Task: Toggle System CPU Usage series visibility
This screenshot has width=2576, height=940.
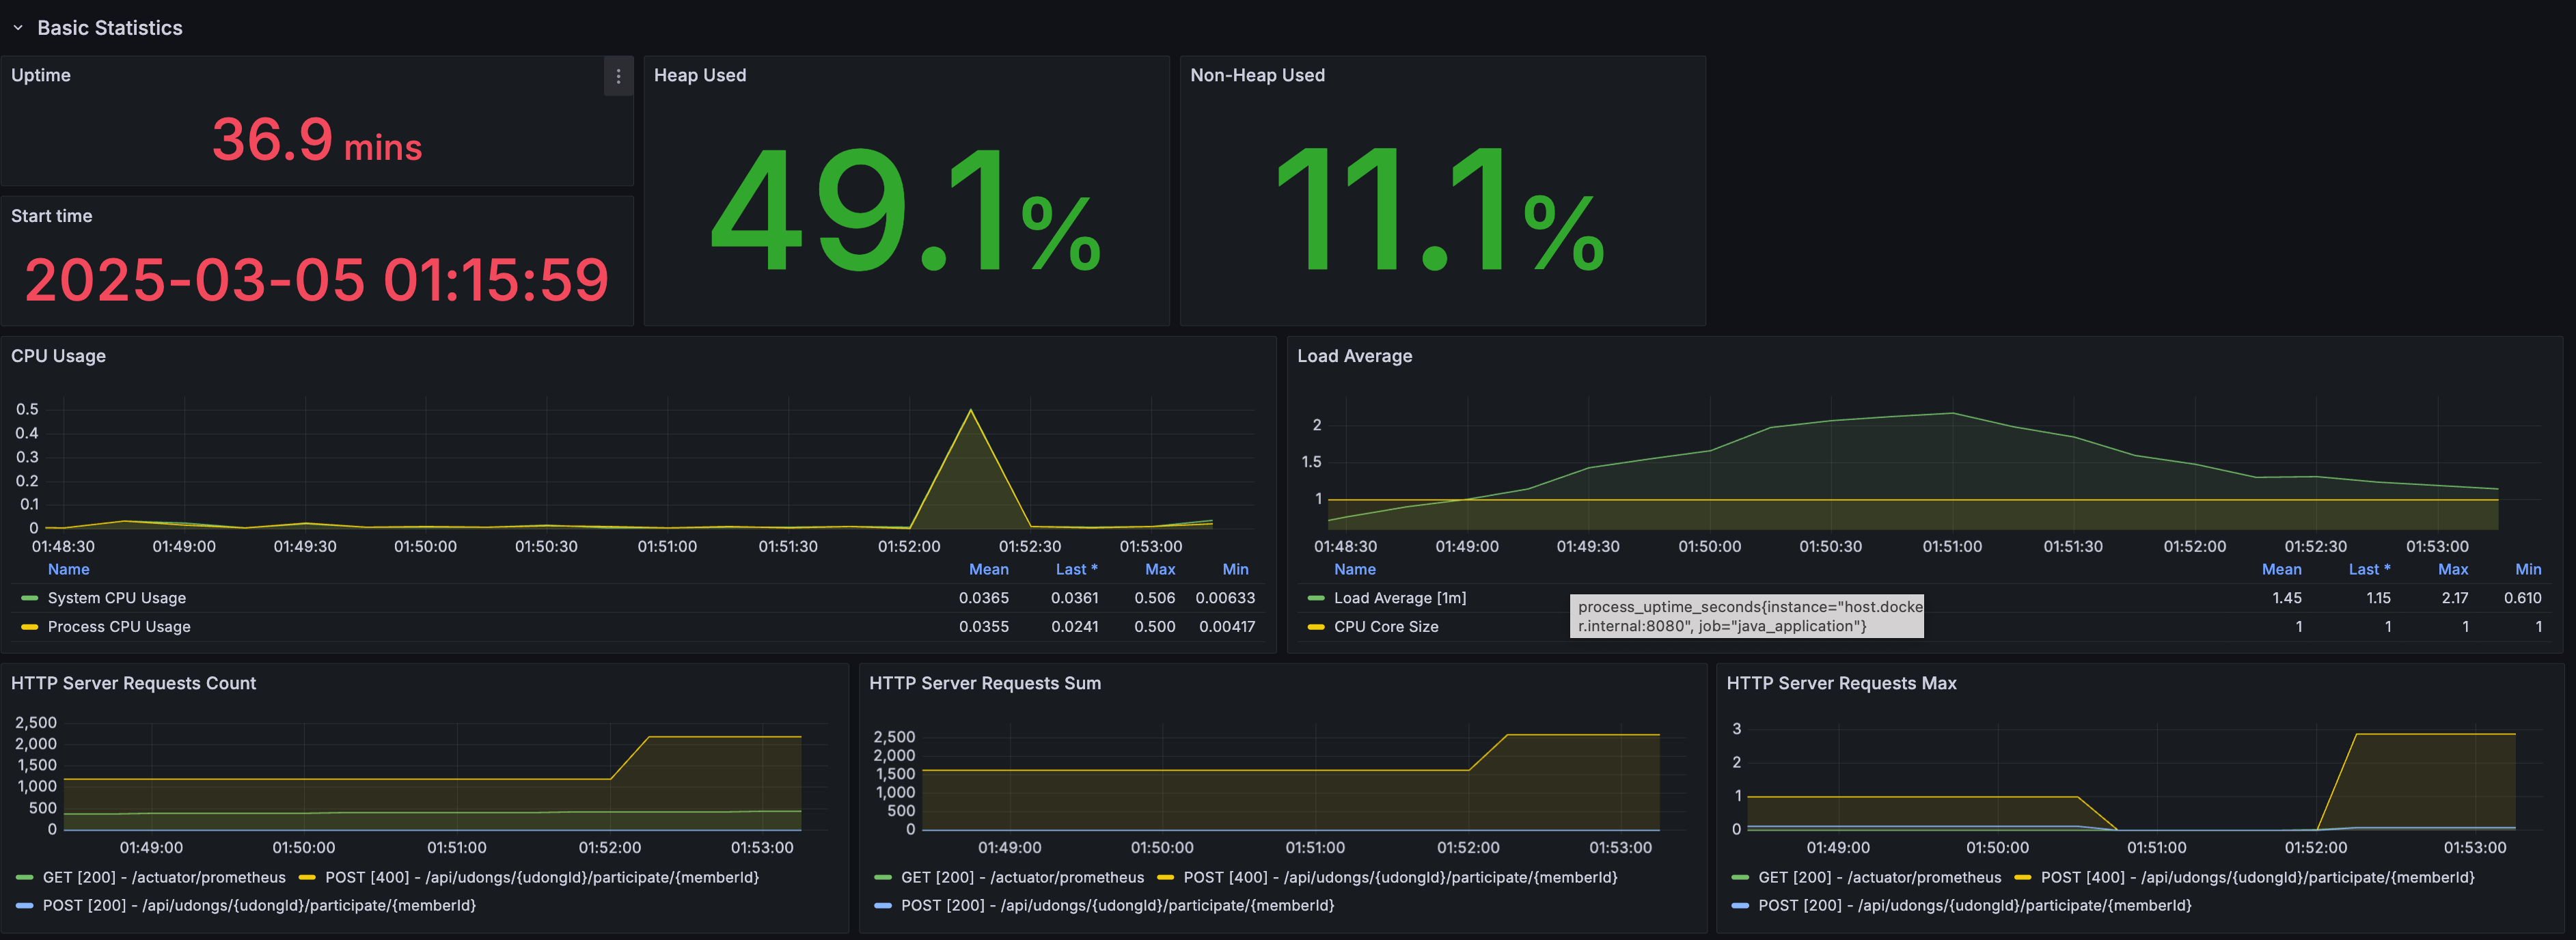Action: [x=117, y=598]
